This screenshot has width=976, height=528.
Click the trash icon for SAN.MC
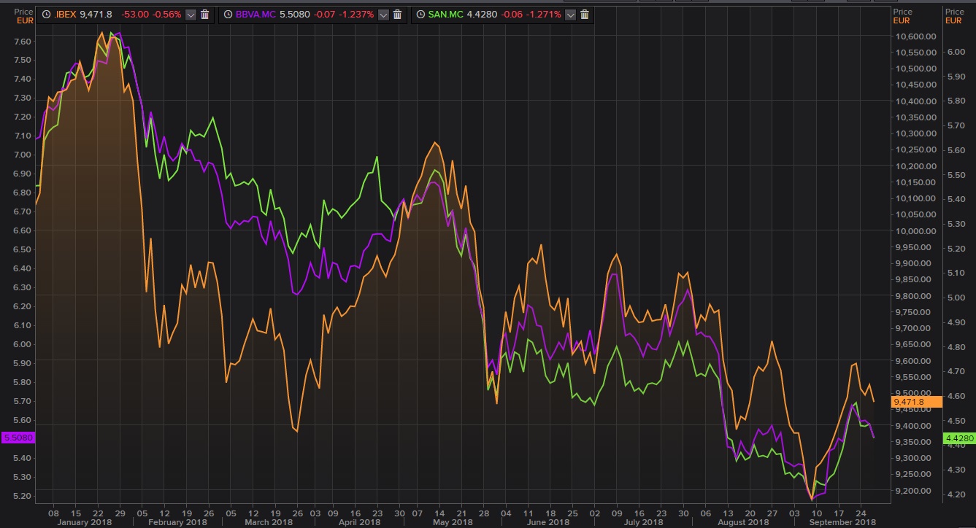(585, 15)
